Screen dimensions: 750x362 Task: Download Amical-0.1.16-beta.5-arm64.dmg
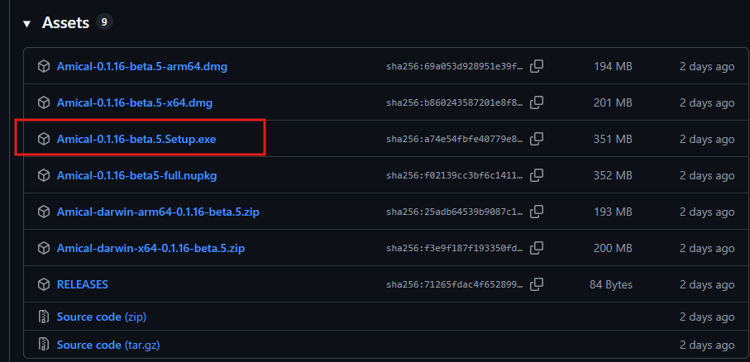point(142,66)
